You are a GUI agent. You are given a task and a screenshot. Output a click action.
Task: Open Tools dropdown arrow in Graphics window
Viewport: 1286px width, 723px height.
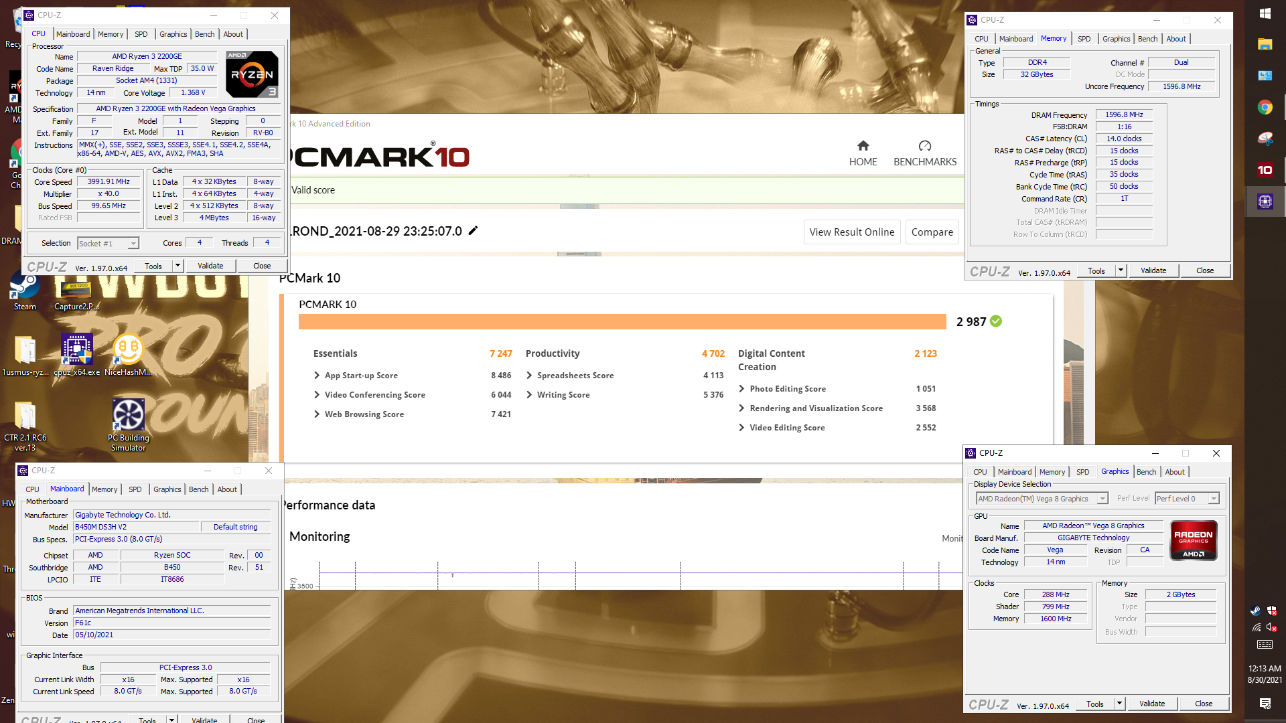click(1119, 704)
